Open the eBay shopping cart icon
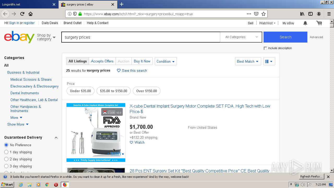 coord(319,23)
